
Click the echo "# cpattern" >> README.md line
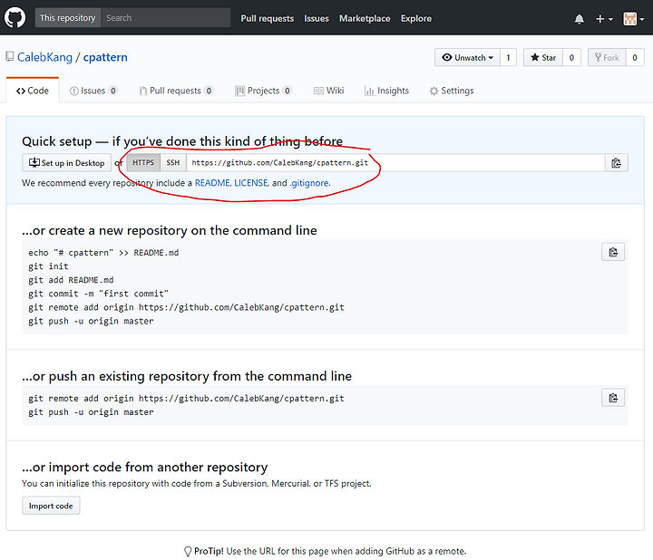coord(103,253)
